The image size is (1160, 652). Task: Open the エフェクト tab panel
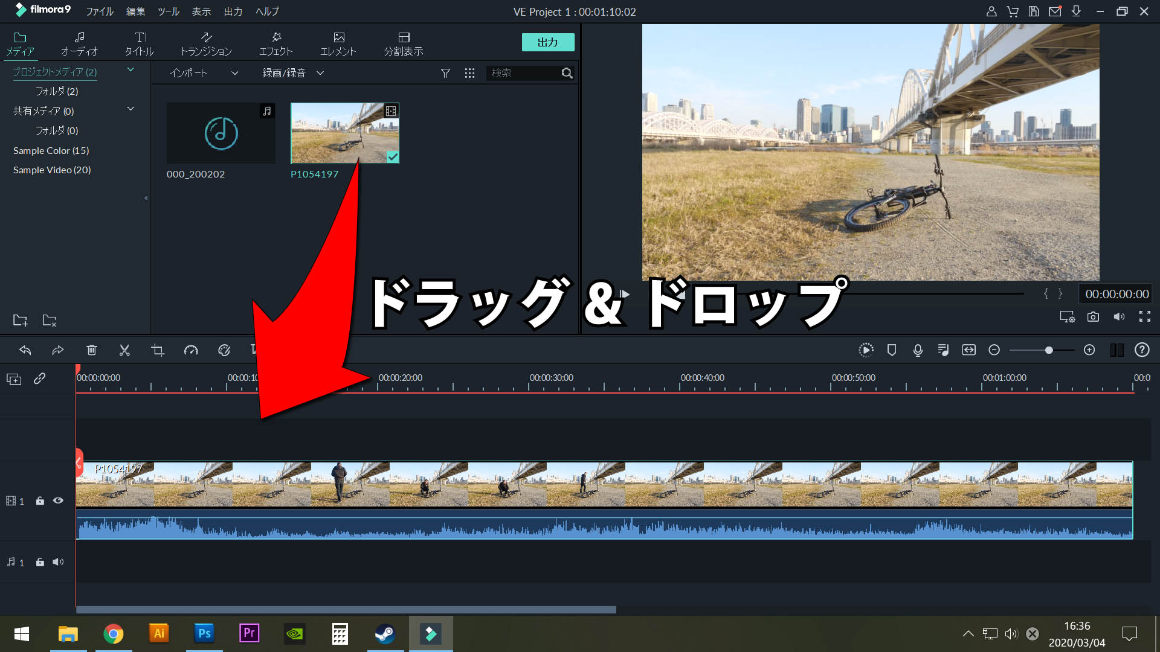(x=275, y=42)
